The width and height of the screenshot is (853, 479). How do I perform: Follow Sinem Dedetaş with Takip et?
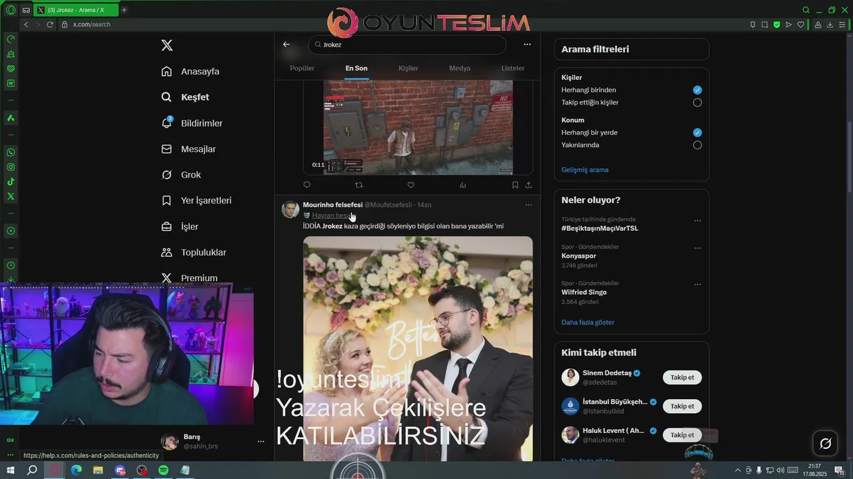click(x=682, y=377)
